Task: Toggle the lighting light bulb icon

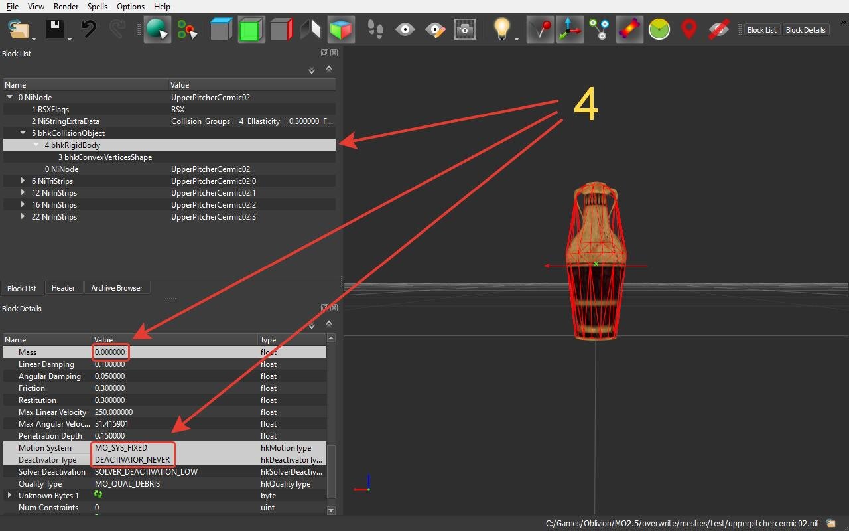Action: pos(502,30)
